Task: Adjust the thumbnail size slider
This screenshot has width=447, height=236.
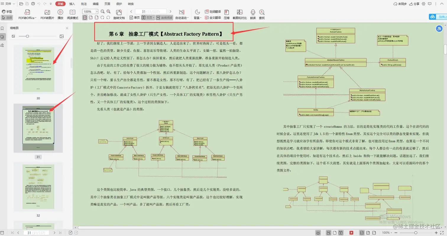Action: (27, 36)
